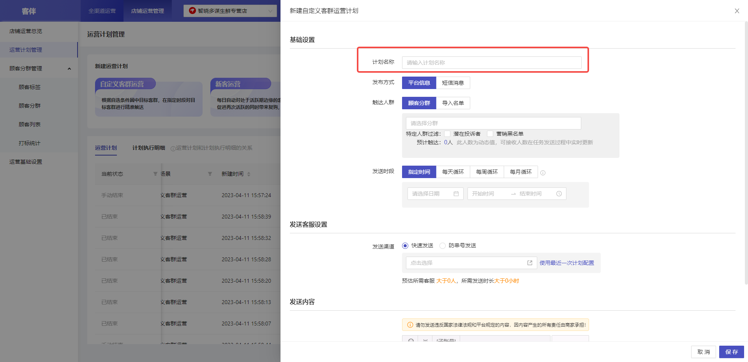Click the warning icon in the content notice

pos(410,325)
